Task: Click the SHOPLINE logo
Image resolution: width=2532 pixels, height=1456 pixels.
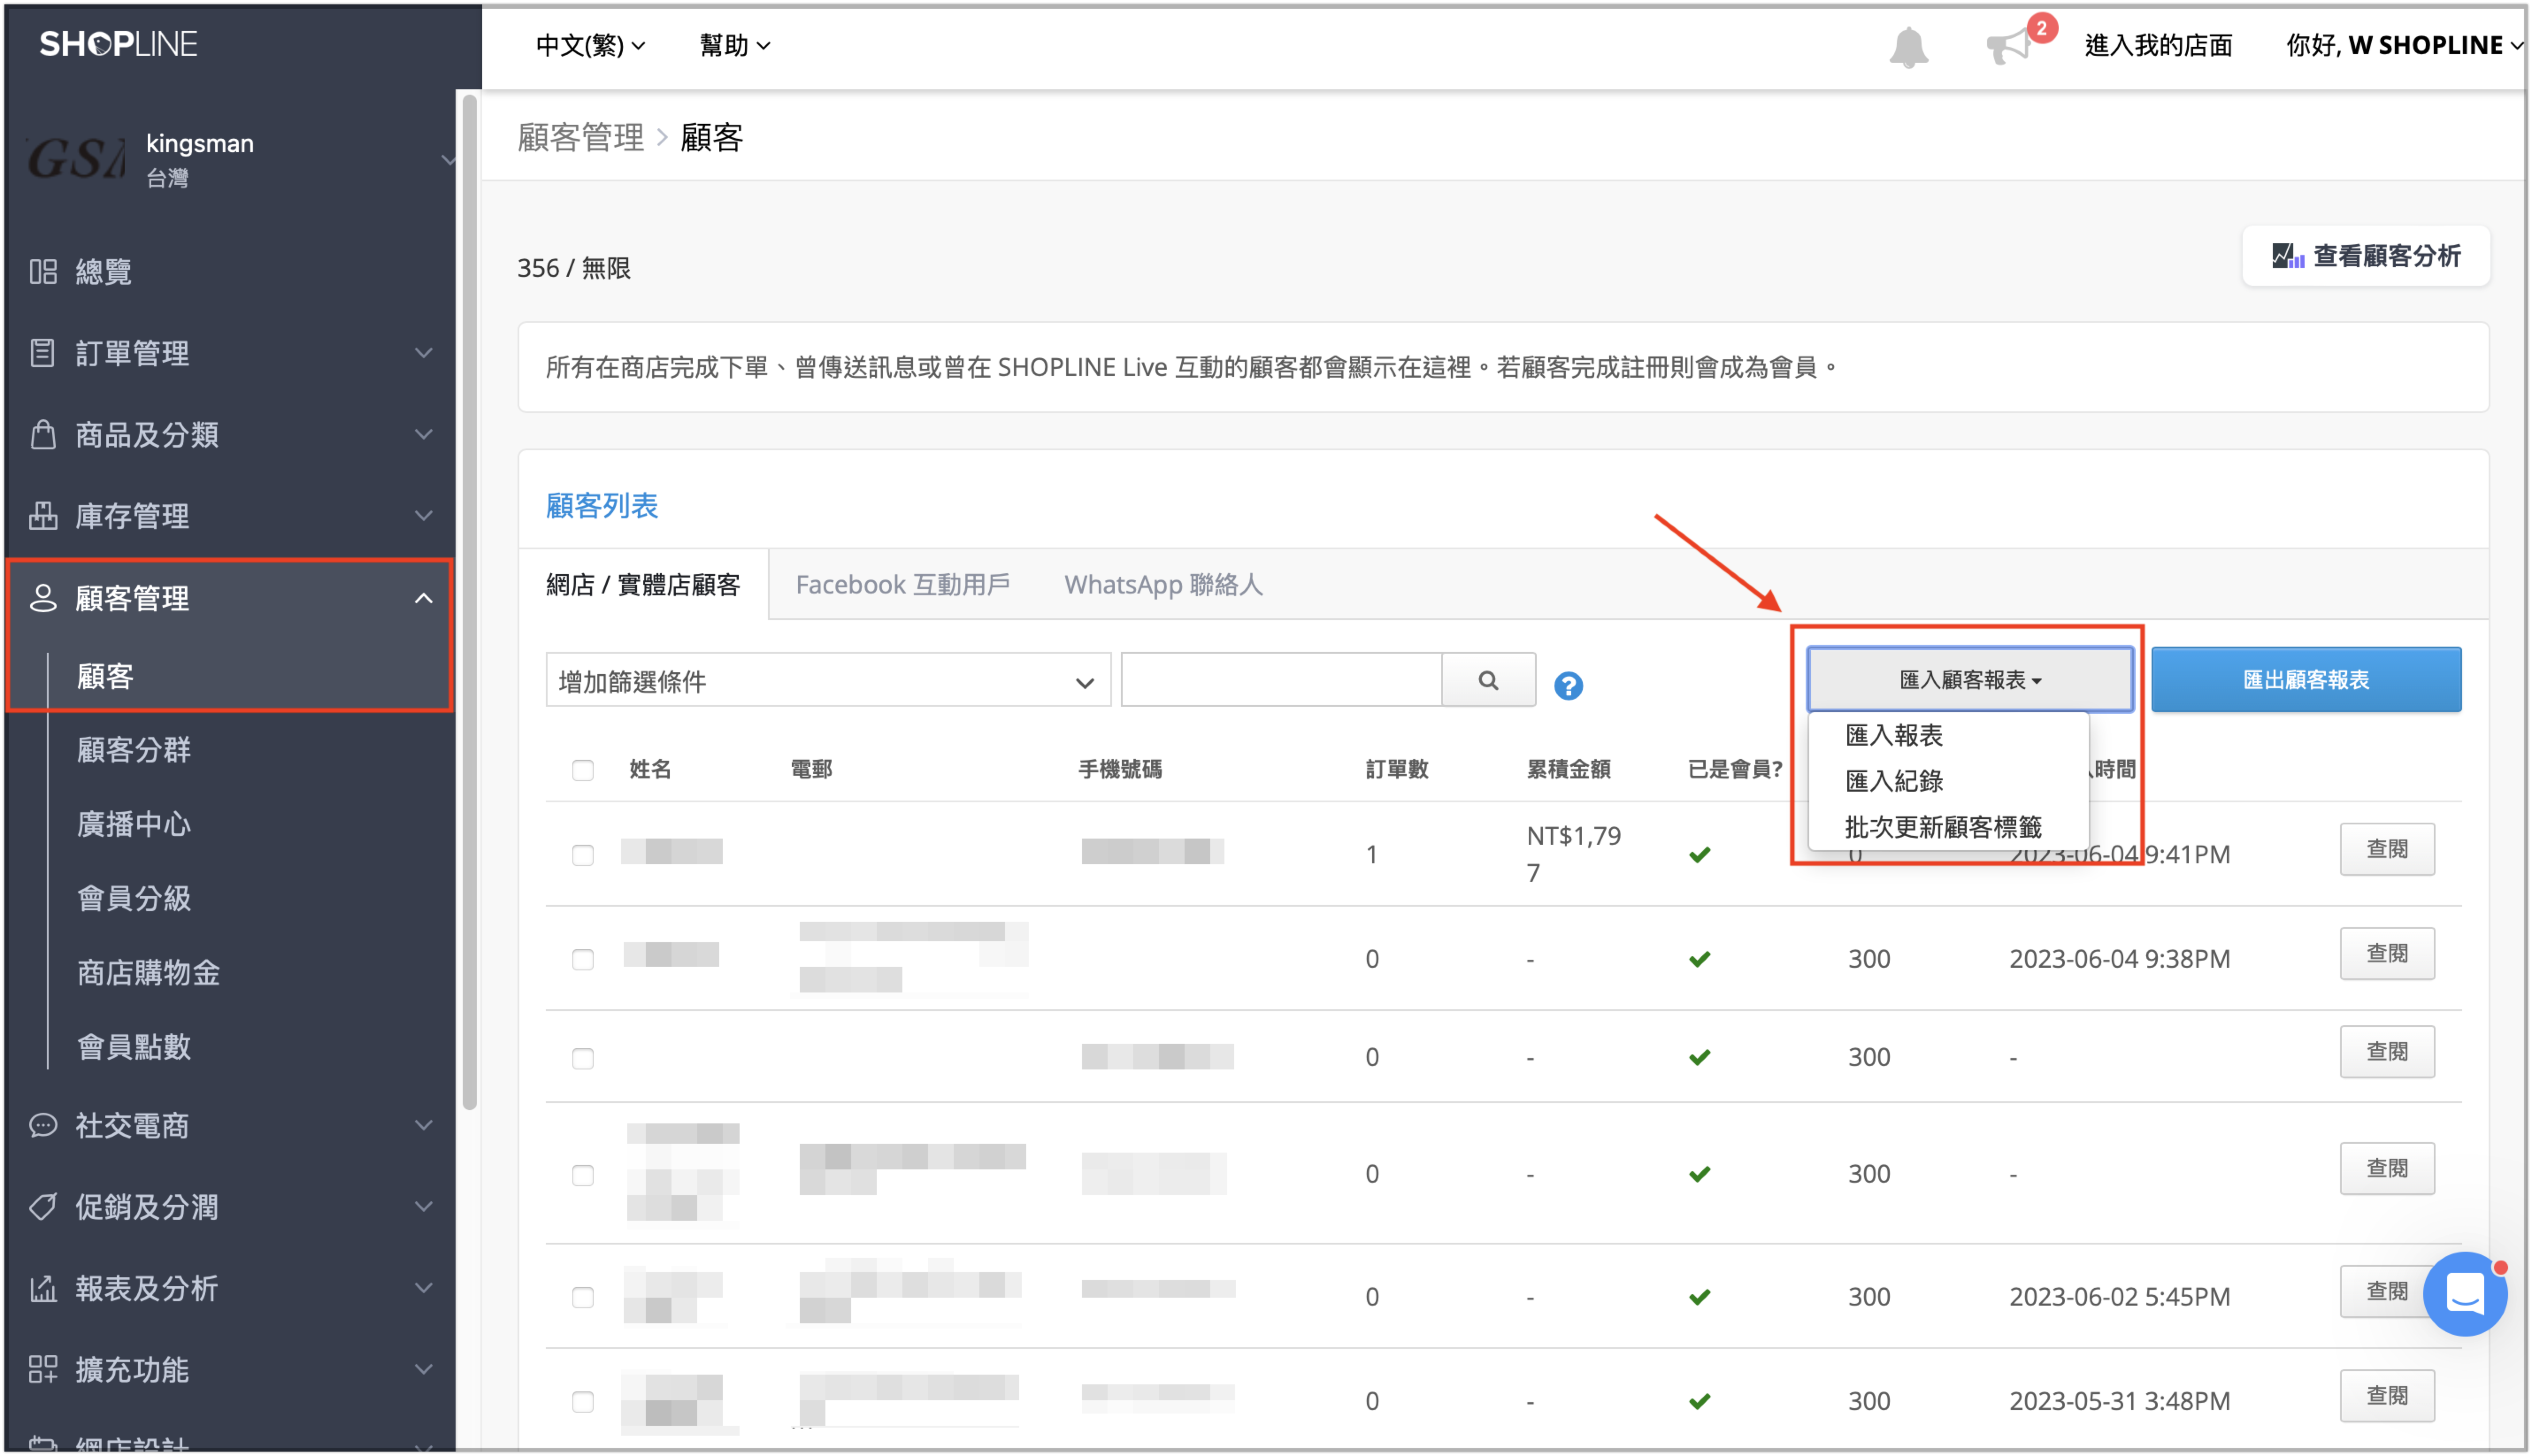Action: click(118, 44)
